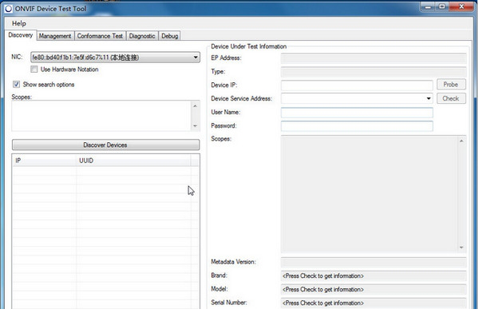Expand the NIC dropdown list
Image resolution: width=479 pixels, height=321 pixels.
(x=196, y=57)
